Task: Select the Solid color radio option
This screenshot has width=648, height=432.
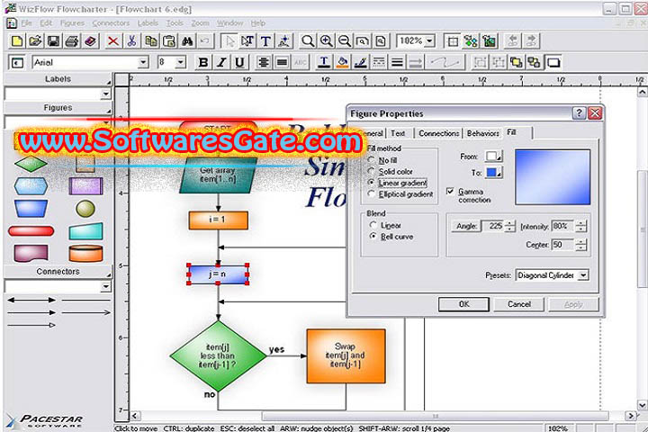Action: point(372,171)
